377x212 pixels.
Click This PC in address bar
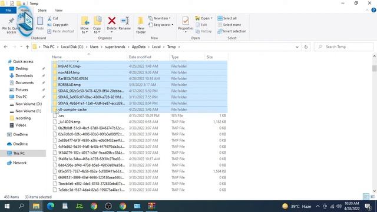[x=48, y=47]
